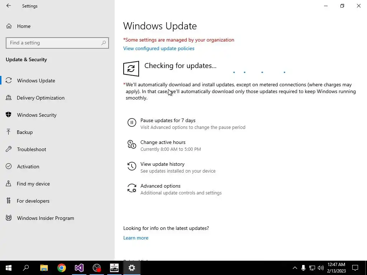Click the Update & Security heading
This screenshot has width=367, height=275.
coord(26,60)
